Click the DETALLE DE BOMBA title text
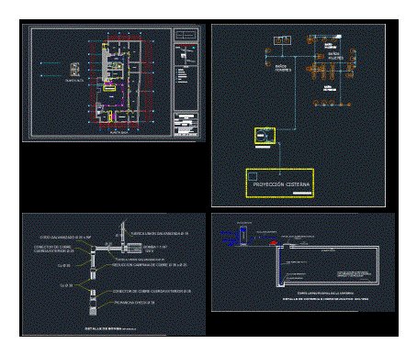Viewport: 417px width, 355px height. tap(103, 328)
